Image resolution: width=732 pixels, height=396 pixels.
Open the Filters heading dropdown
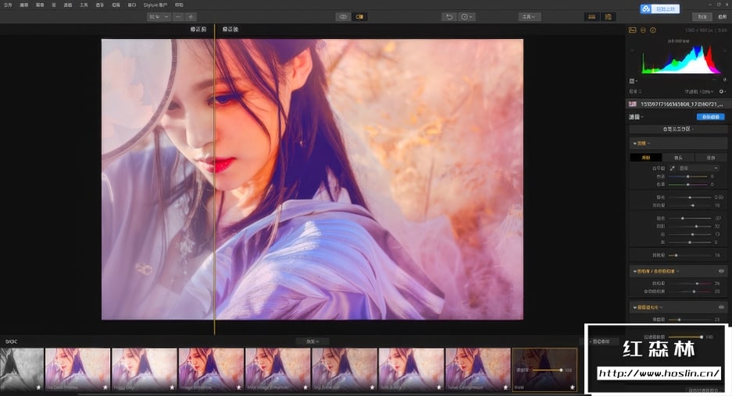point(636,116)
